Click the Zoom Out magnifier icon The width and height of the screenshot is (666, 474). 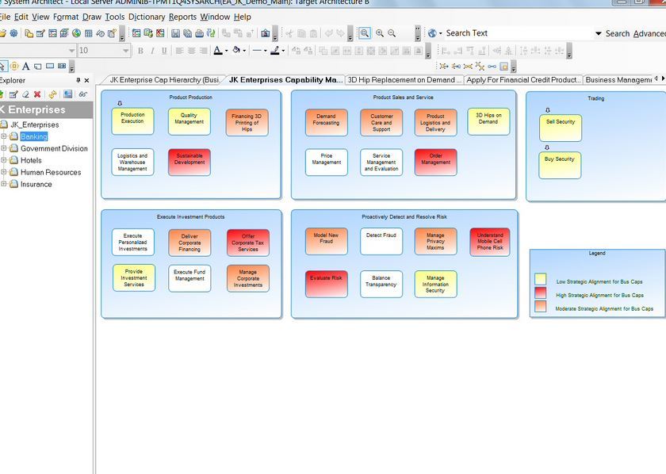(392, 33)
